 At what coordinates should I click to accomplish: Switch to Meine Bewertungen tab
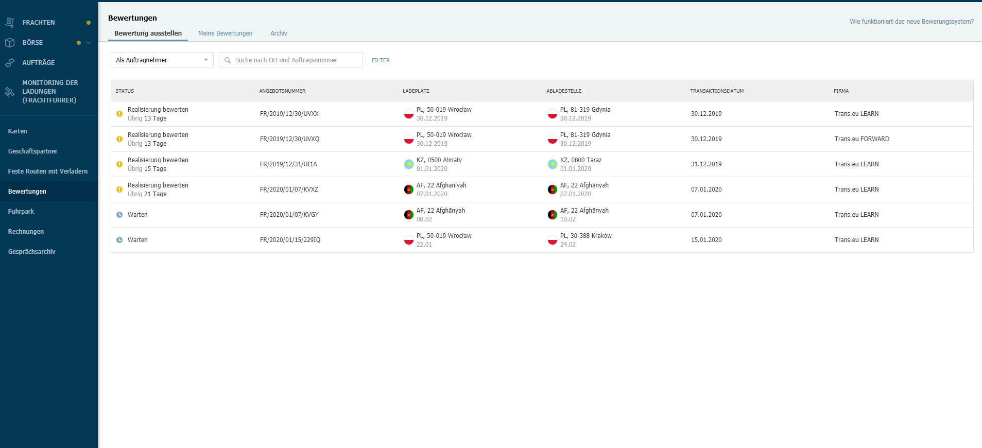[x=225, y=33]
